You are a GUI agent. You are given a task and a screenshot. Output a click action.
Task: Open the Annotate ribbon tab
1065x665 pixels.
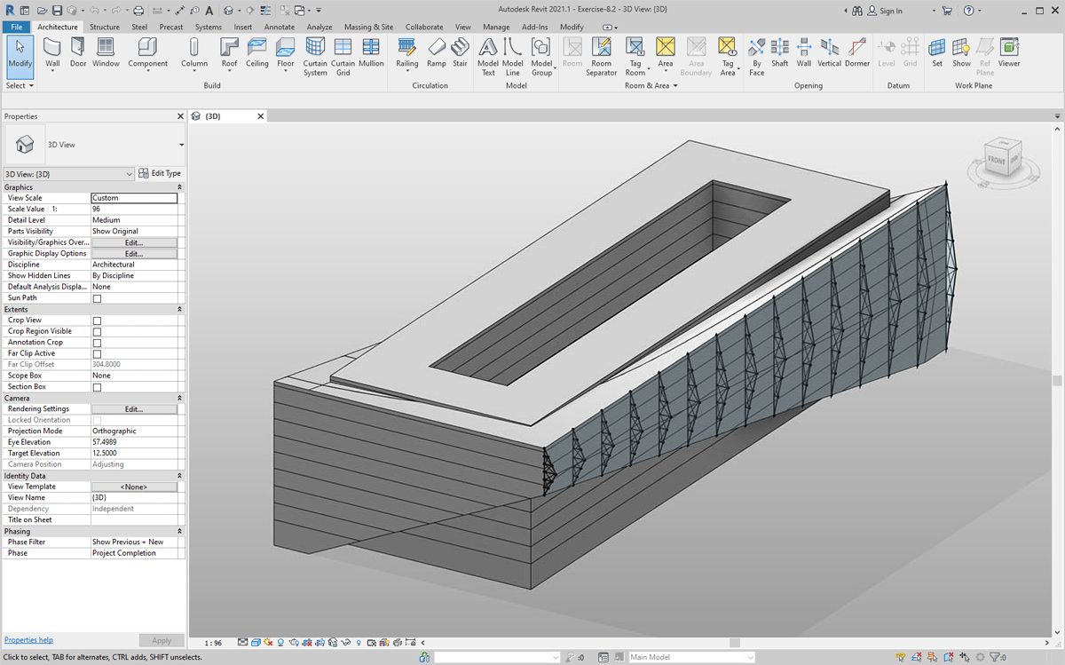coord(280,27)
